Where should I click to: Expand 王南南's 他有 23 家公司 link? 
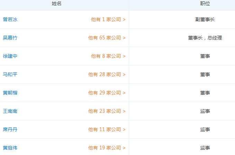pyautogui.click(x=107, y=111)
